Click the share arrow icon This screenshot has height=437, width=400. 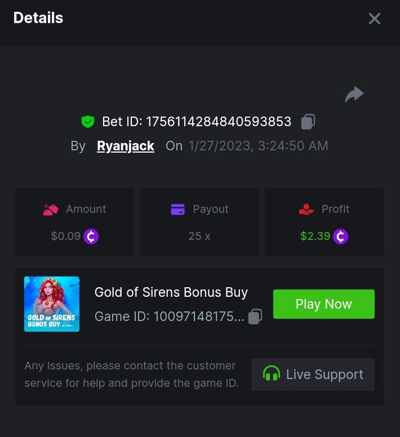[354, 95]
